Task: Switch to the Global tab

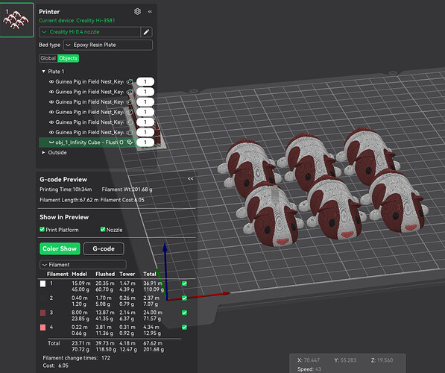Action: (x=48, y=58)
